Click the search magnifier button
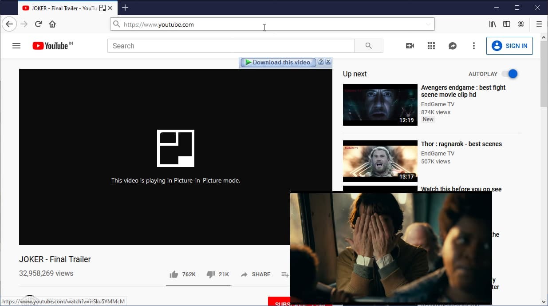Image resolution: width=548 pixels, height=306 pixels. click(369, 46)
